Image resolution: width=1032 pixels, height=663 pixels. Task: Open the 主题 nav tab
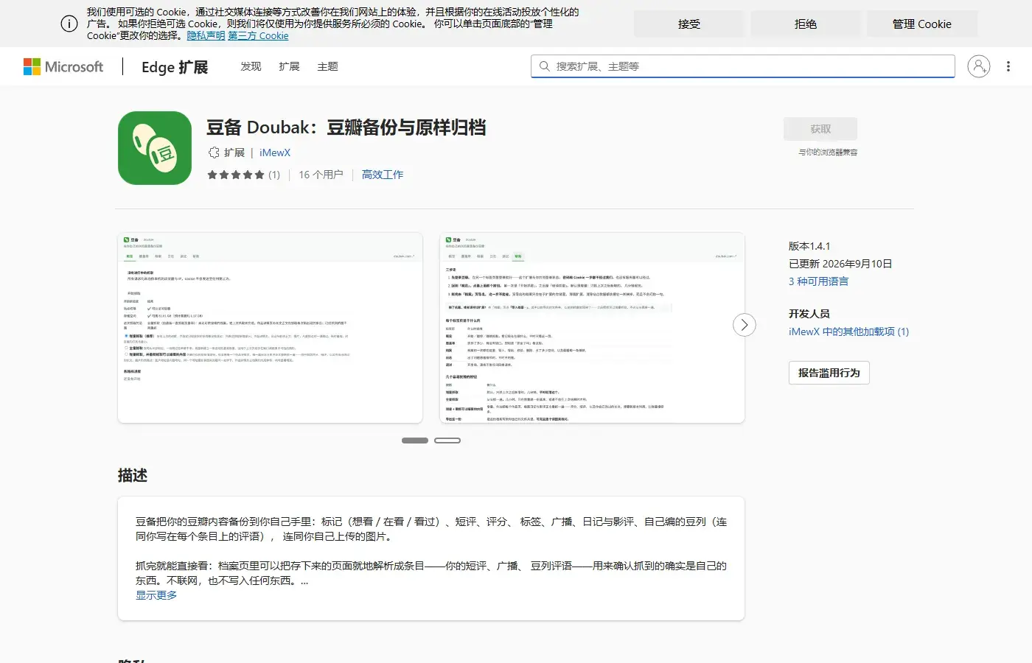pyautogui.click(x=327, y=66)
